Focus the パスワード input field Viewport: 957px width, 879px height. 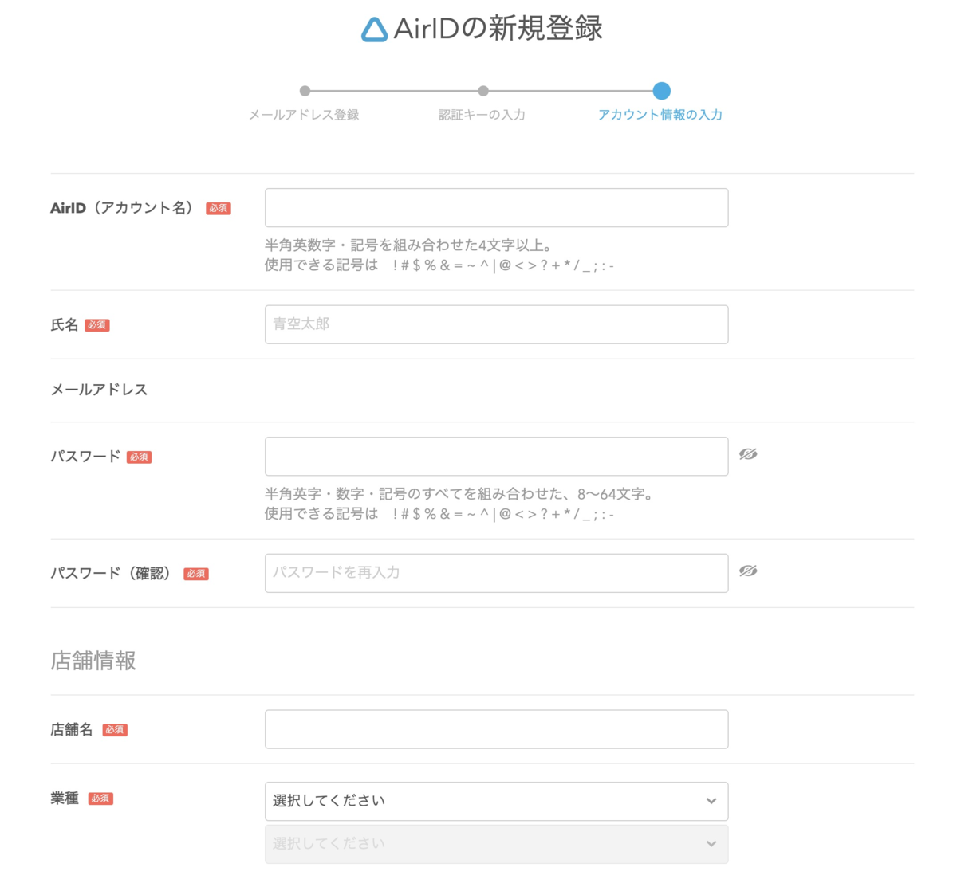click(496, 456)
